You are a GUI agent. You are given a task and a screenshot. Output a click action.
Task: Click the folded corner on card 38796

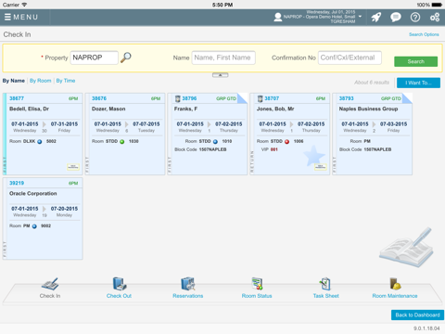242,98
